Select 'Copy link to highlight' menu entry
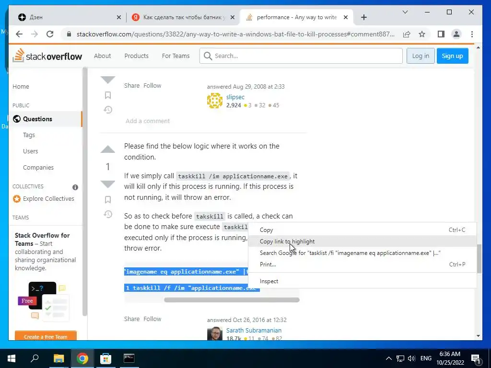Screen dimensions: 491x368 click(362, 241)
